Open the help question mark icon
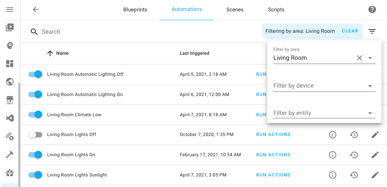The image size is (387, 187). click(372, 10)
